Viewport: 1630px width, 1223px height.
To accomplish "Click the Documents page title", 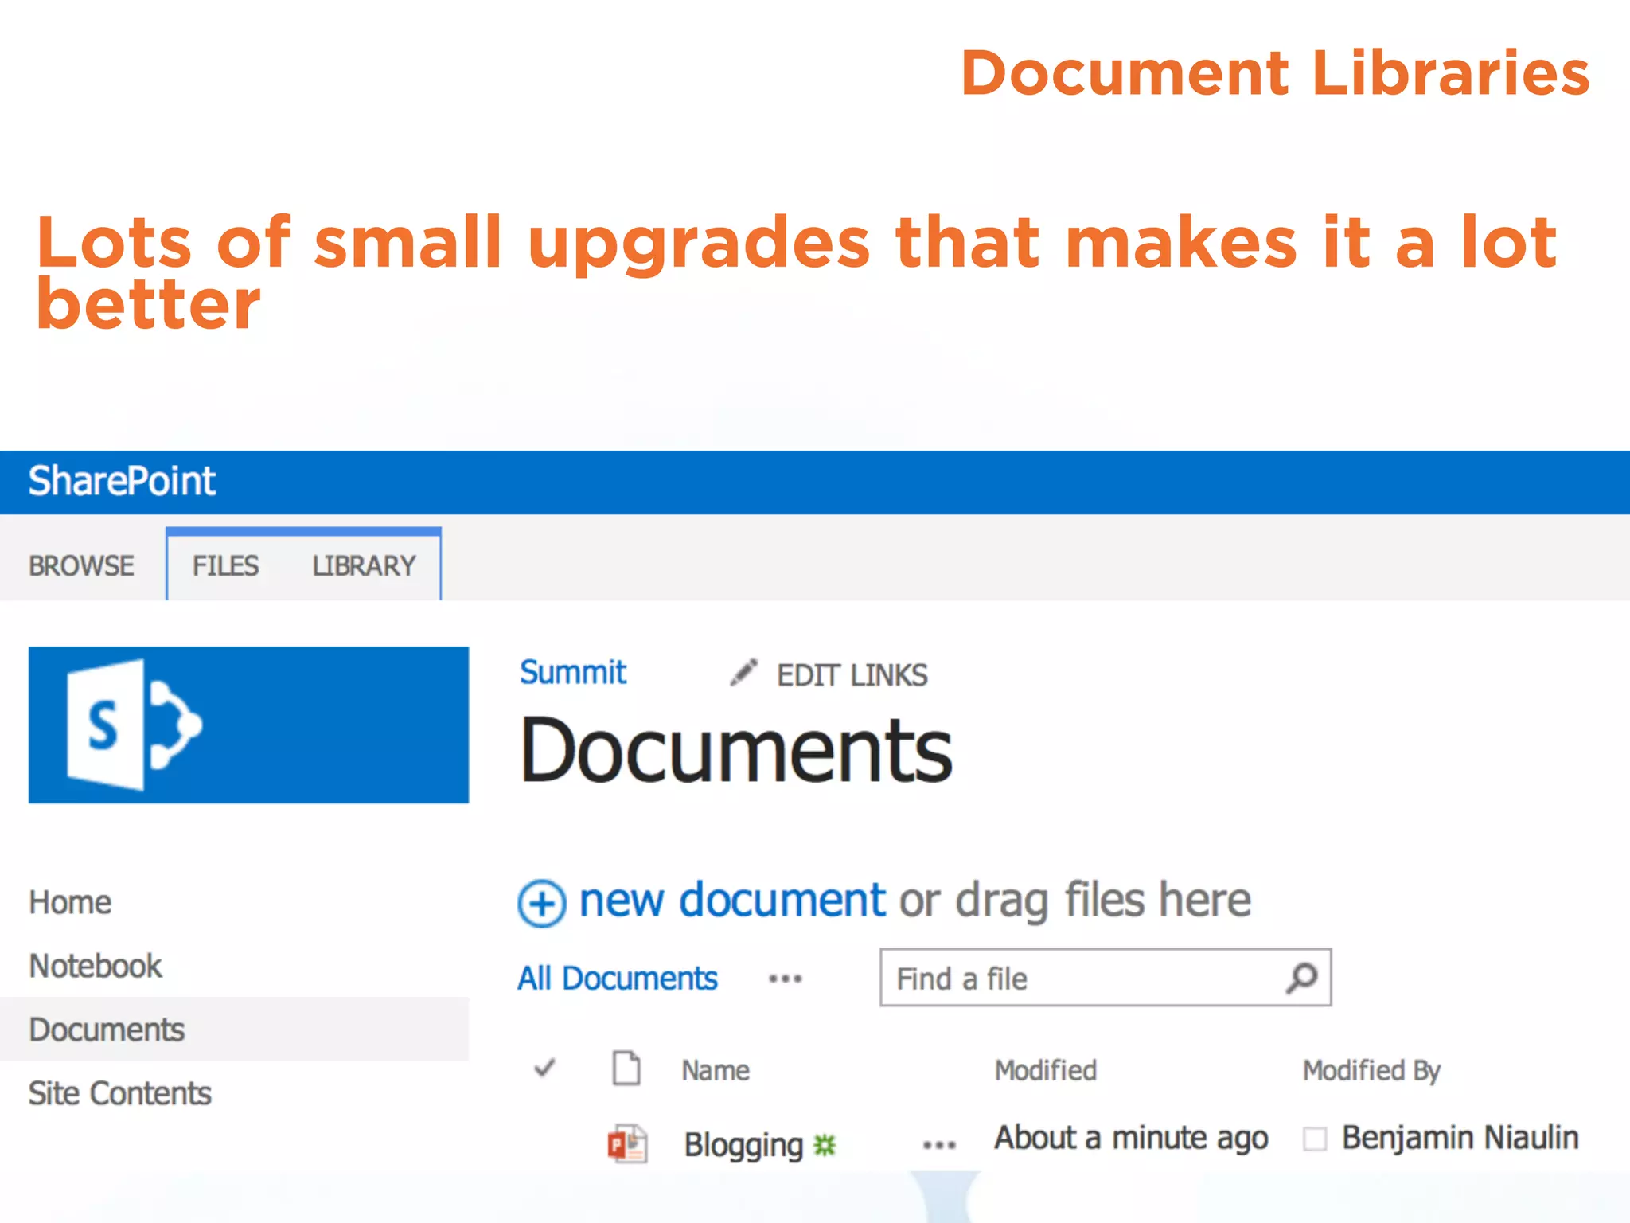I will (736, 750).
